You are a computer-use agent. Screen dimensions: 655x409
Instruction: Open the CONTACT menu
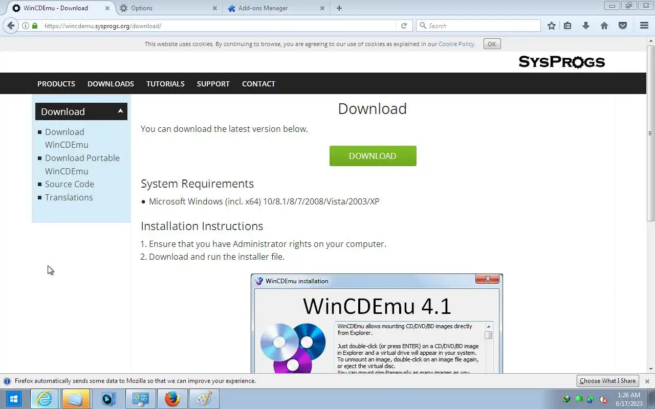pyautogui.click(x=258, y=84)
